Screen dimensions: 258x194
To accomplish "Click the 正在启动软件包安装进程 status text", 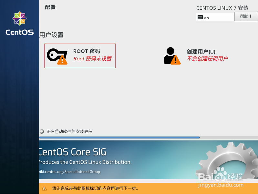I will (69, 131).
